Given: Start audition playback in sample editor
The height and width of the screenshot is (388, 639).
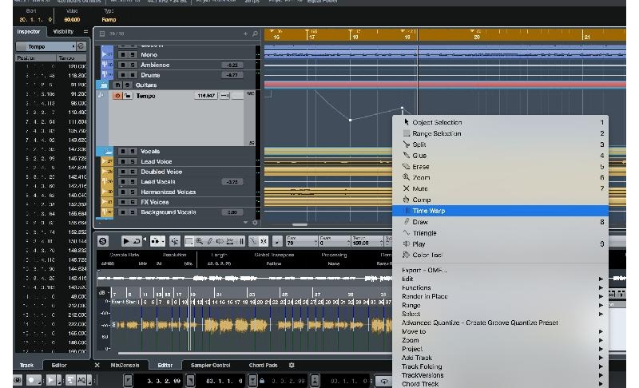Looking at the screenshot, I should (126, 241).
